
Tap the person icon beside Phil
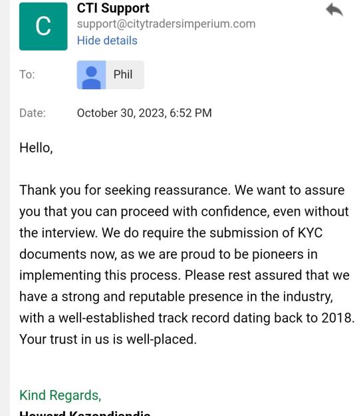point(91,75)
